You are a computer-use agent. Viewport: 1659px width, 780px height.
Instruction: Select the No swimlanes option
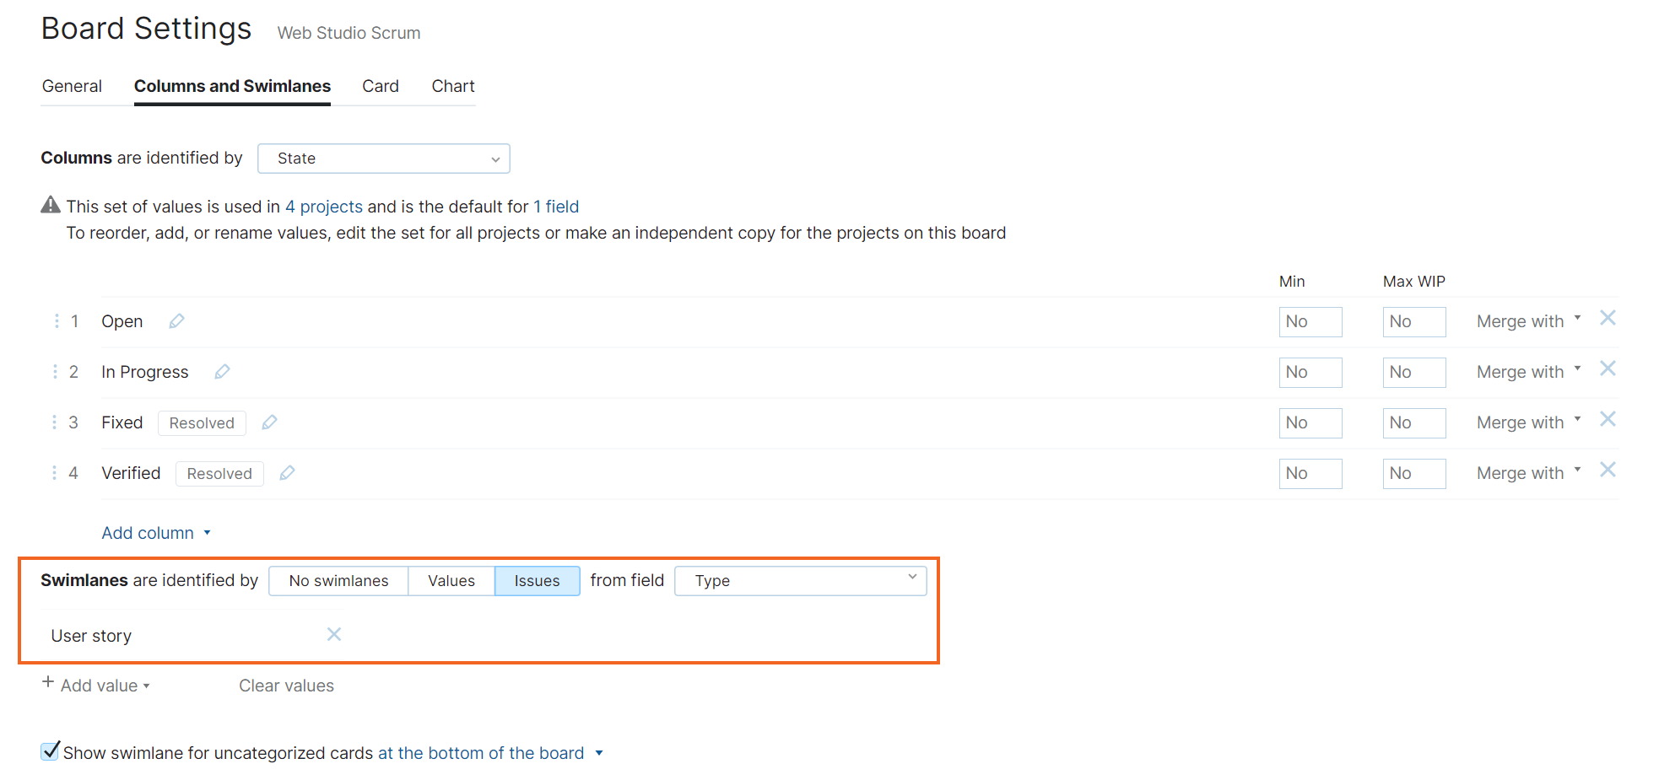click(x=338, y=581)
